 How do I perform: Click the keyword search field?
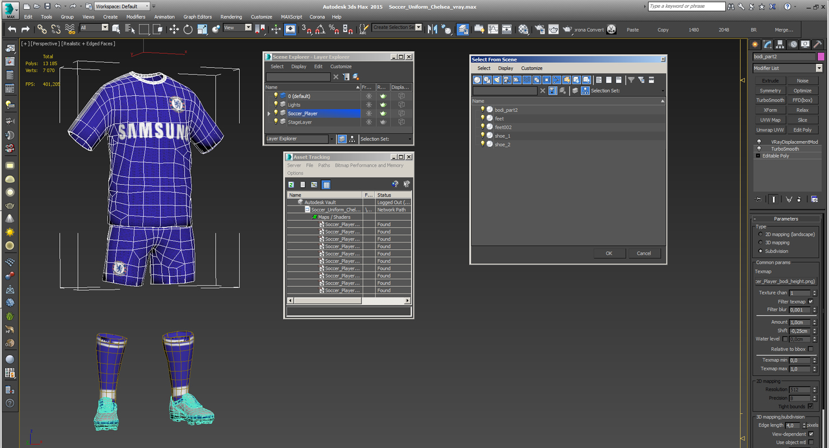coord(686,6)
